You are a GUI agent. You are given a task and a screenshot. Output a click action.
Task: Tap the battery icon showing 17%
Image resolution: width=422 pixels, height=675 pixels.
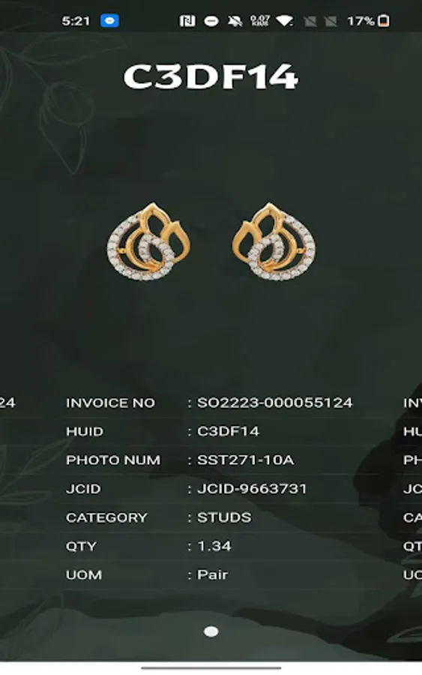(x=384, y=21)
